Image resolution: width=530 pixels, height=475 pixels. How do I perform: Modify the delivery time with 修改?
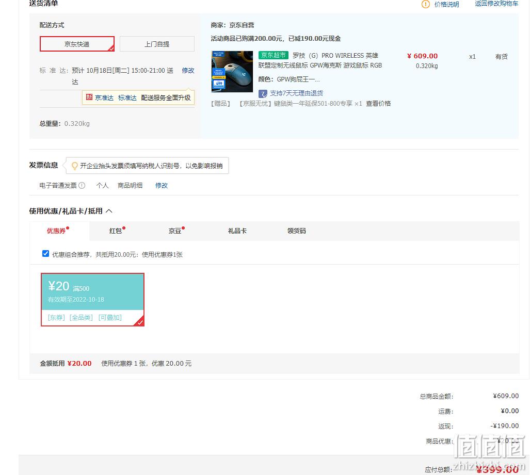click(188, 70)
